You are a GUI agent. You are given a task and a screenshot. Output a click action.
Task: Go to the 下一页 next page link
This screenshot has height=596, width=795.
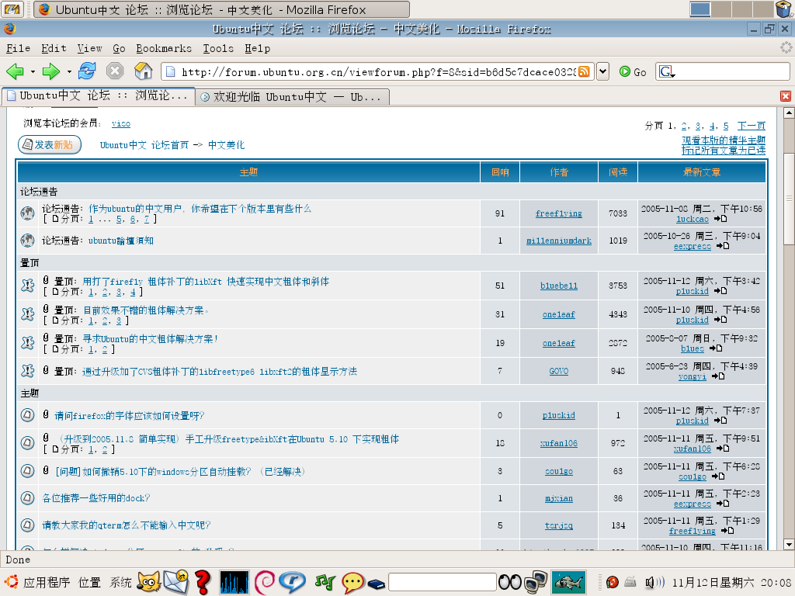click(751, 126)
